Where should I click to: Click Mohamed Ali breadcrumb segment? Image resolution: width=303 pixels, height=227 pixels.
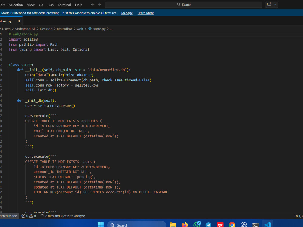[x=25, y=29]
